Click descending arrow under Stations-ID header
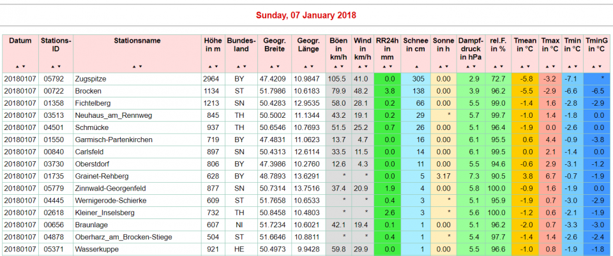The width and height of the screenshot is (613, 256). [59, 66]
